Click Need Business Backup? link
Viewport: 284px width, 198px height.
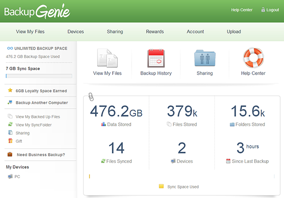[41, 155]
